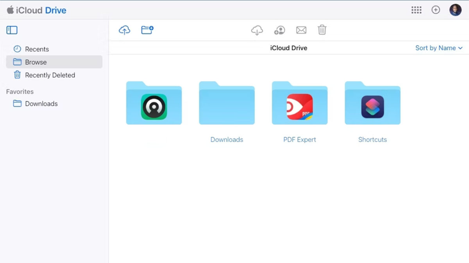Screen dimensions: 469x263
Task: Open the iCloud app launcher grid
Action: (x=417, y=10)
